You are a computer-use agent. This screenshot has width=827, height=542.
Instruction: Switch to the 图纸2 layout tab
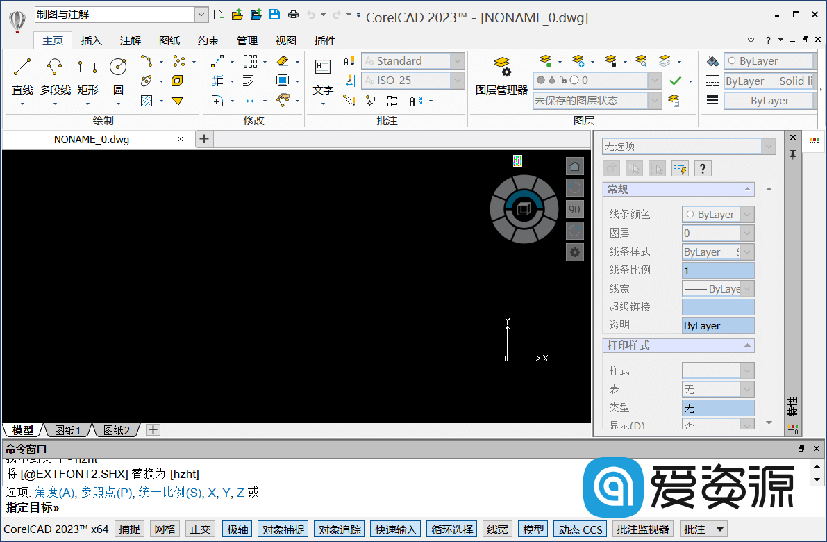click(115, 429)
